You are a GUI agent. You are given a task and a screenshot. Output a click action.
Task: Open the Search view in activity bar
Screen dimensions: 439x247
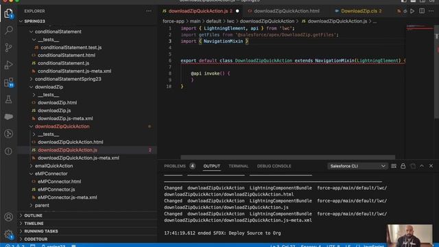click(x=9, y=30)
